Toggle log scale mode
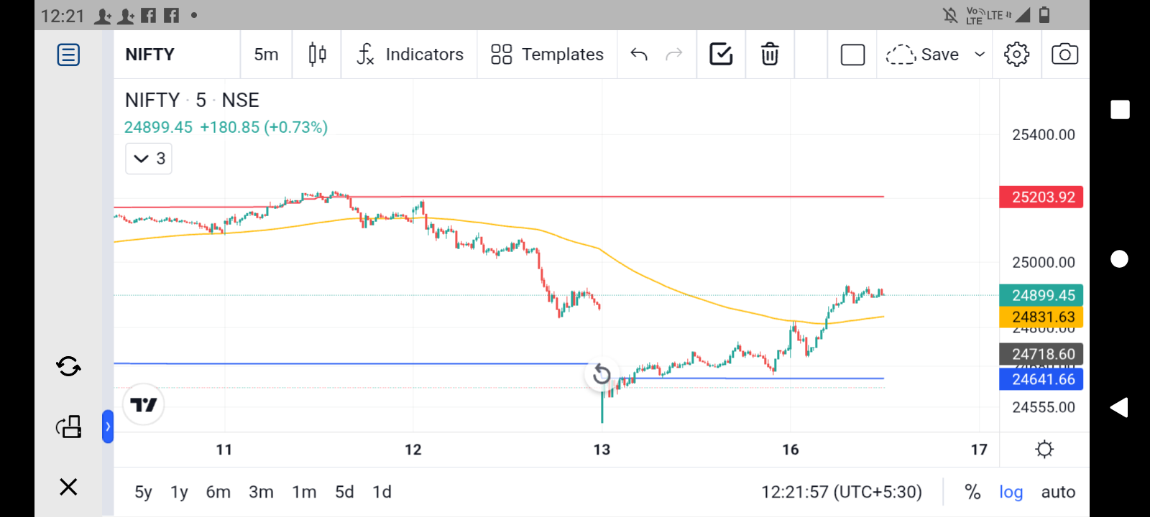1150x517 pixels. click(1011, 492)
